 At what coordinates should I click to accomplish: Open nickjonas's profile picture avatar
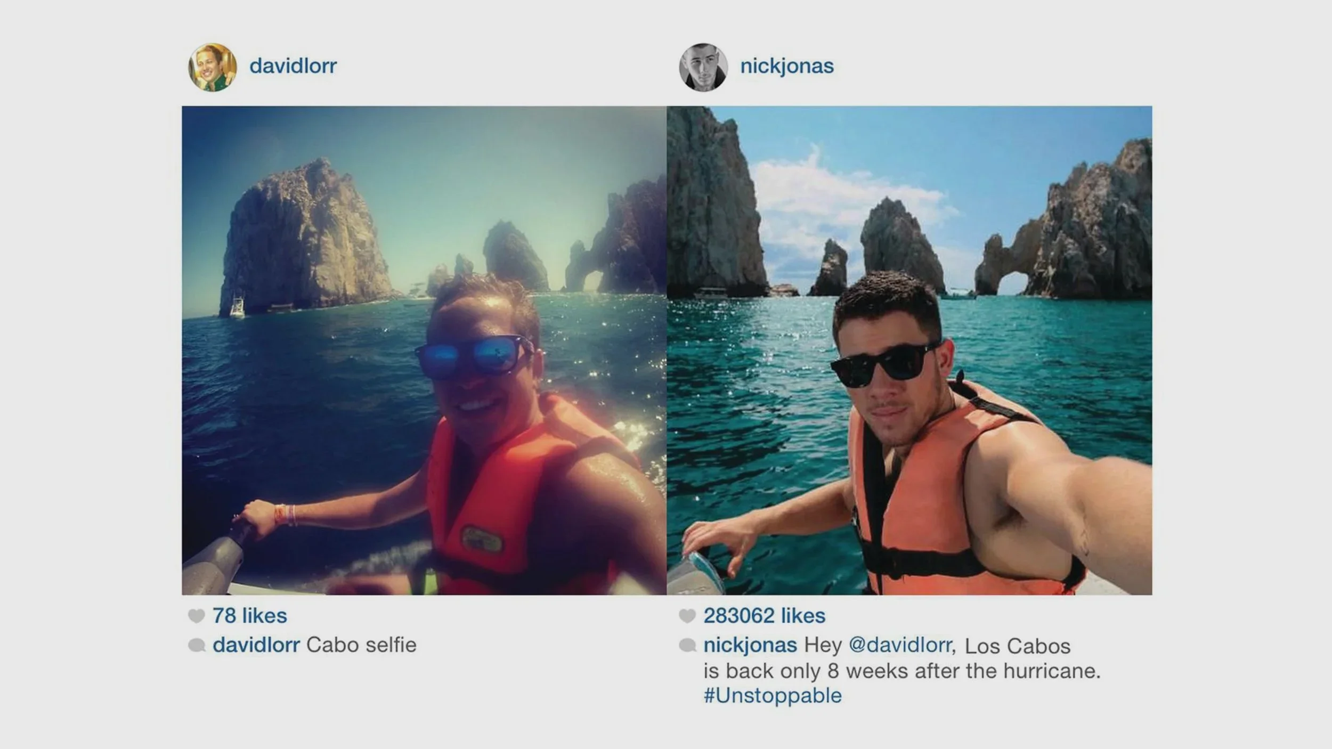coord(703,67)
